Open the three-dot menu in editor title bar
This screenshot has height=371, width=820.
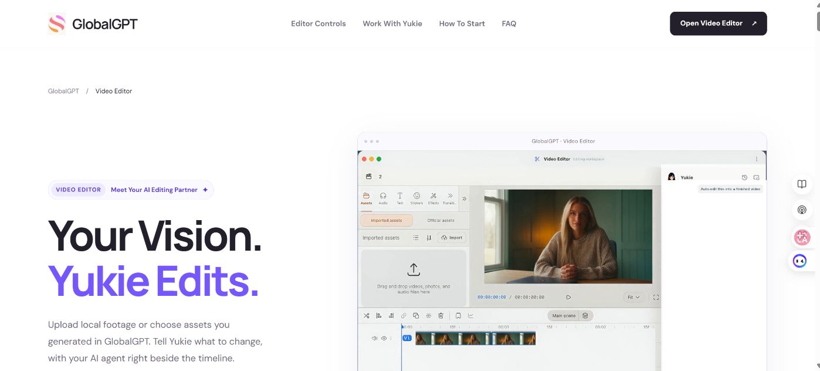(757, 159)
